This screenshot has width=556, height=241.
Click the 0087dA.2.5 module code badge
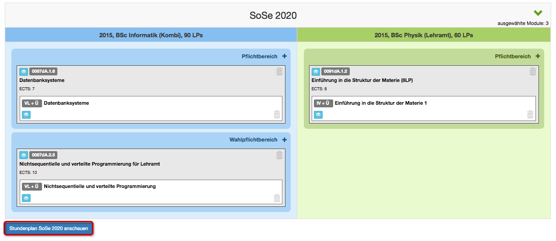click(x=43, y=155)
